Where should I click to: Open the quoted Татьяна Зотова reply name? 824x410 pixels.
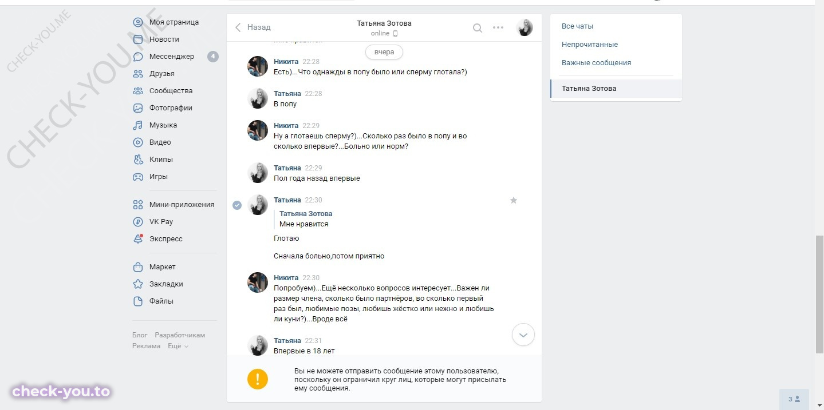306,214
